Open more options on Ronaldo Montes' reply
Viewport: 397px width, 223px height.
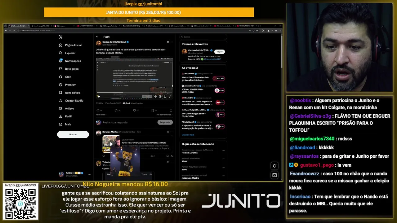[x=172, y=132]
